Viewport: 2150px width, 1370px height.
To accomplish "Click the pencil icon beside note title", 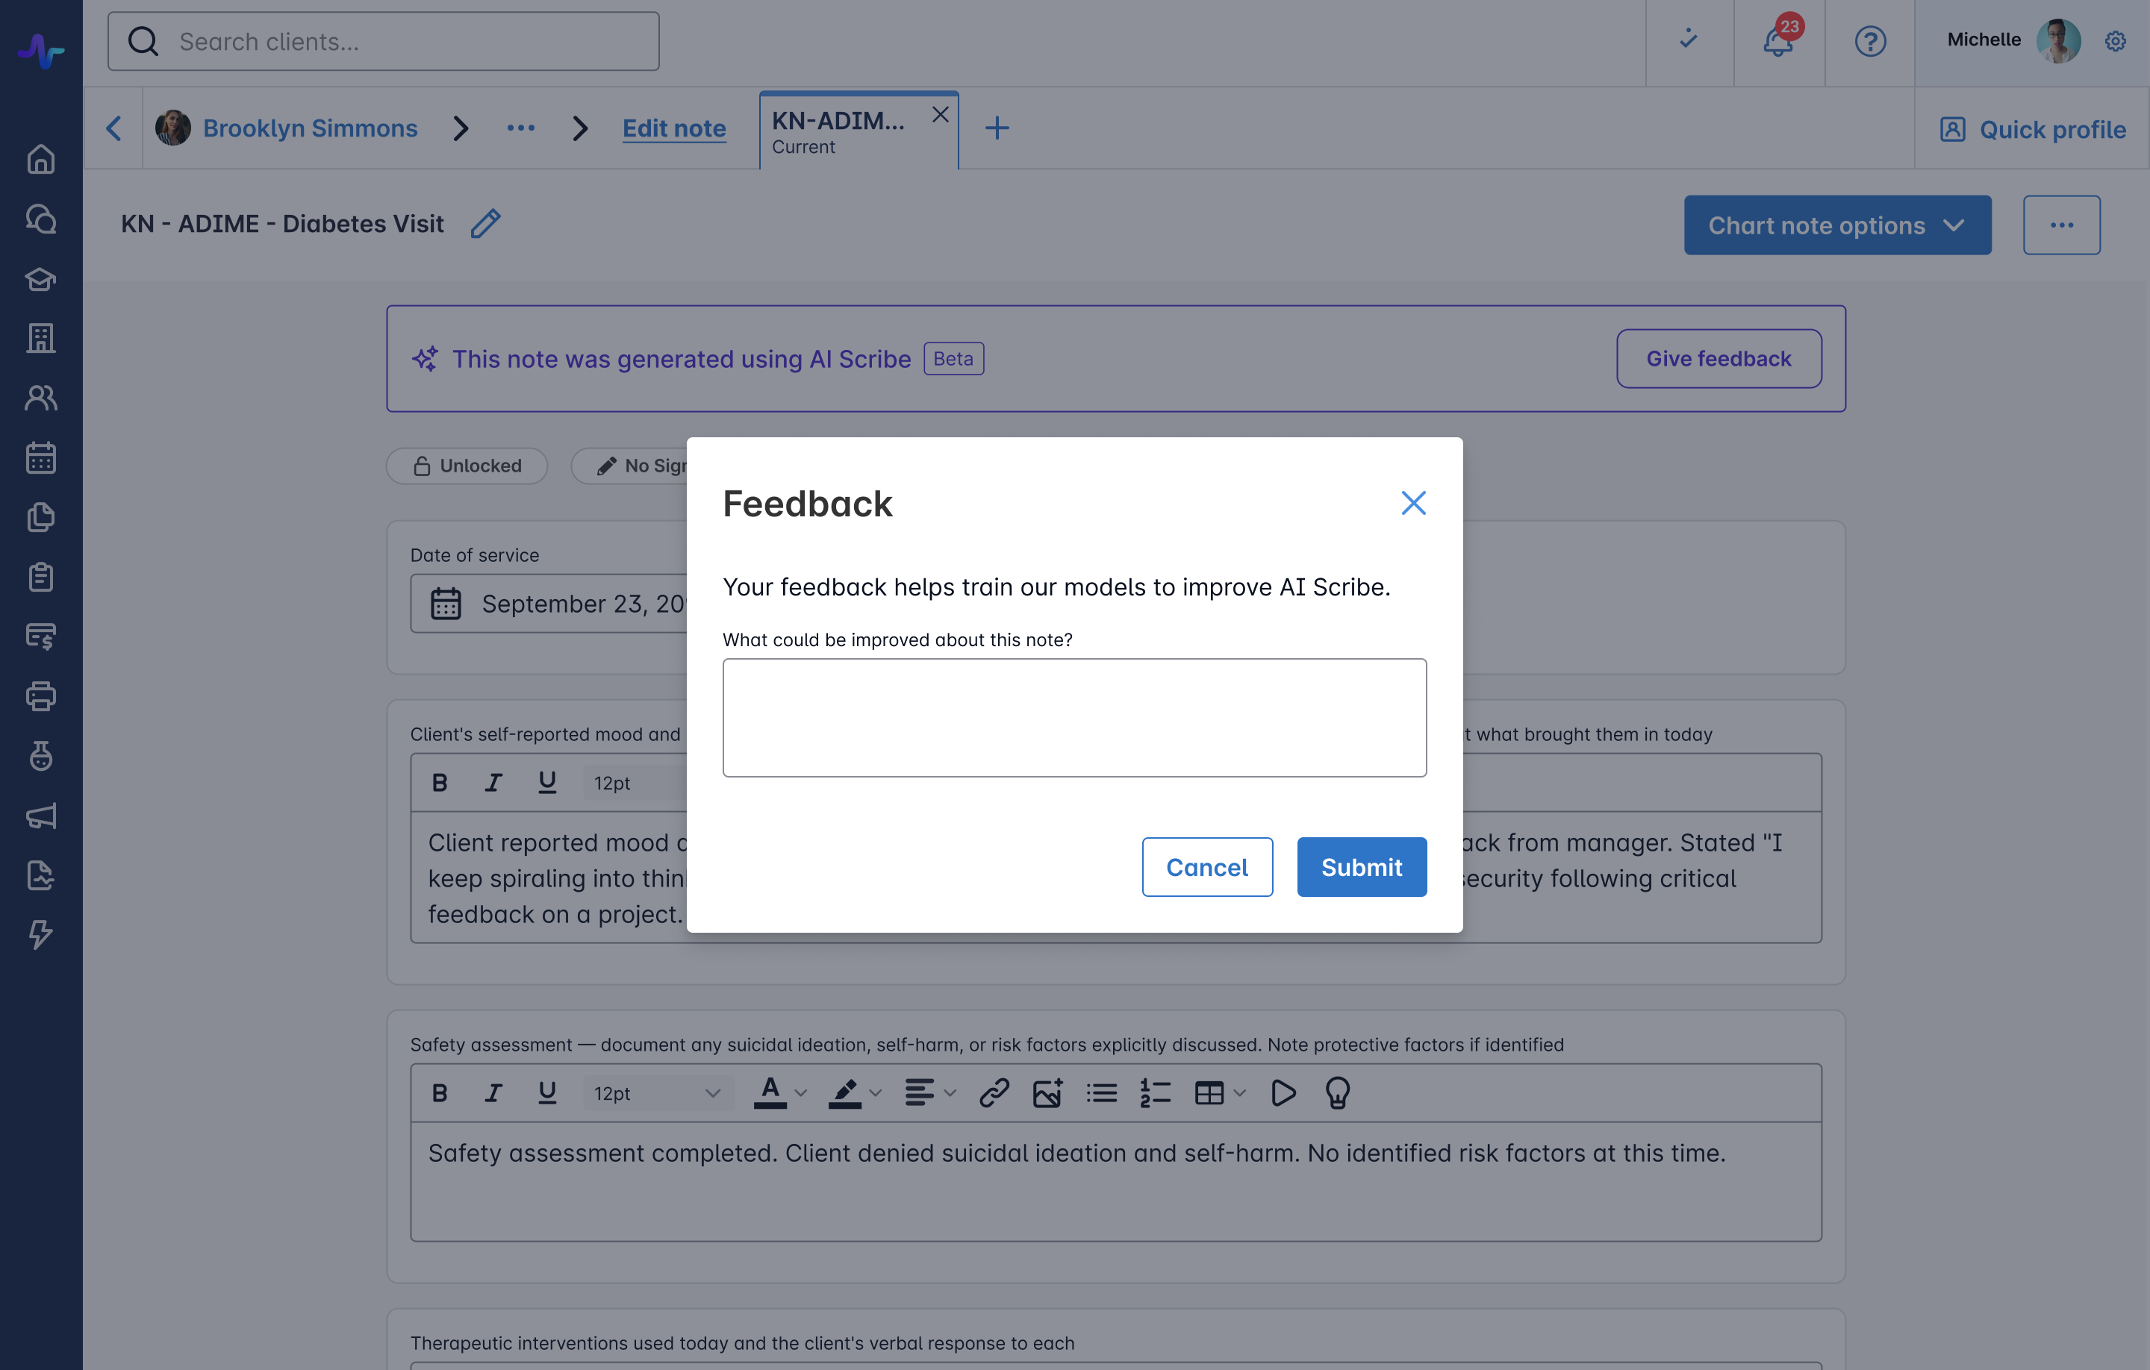I will pyautogui.click(x=484, y=223).
